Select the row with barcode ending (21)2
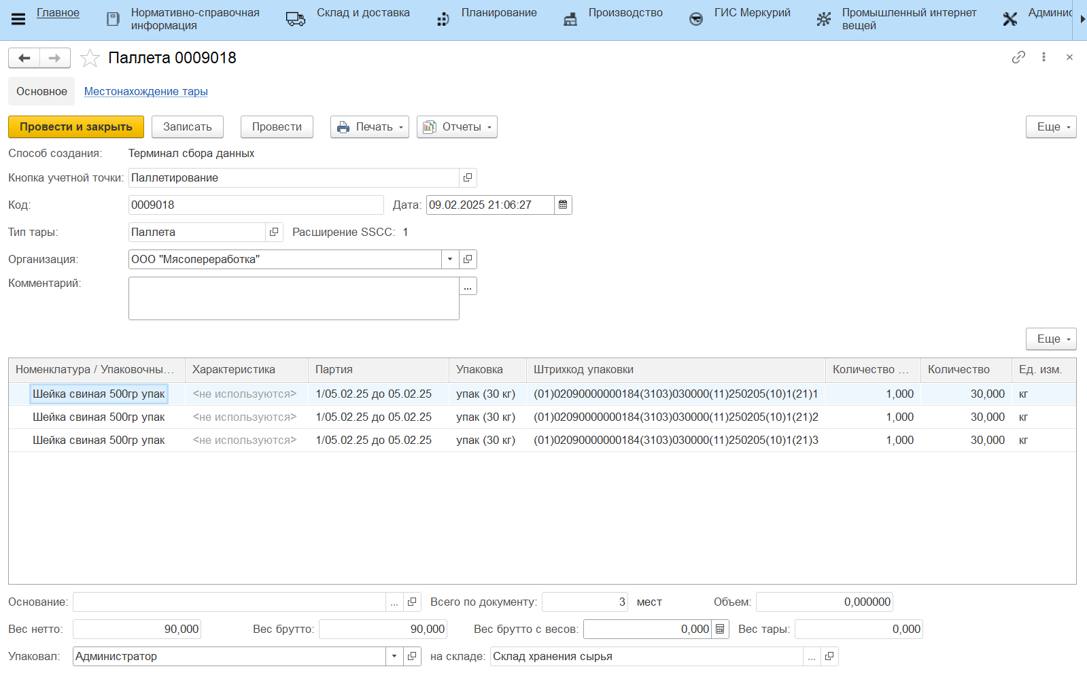This screenshot has height=673, width=1087. pos(675,417)
